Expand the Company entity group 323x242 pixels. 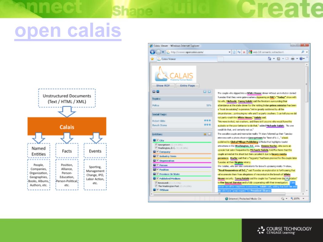[154, 152]
